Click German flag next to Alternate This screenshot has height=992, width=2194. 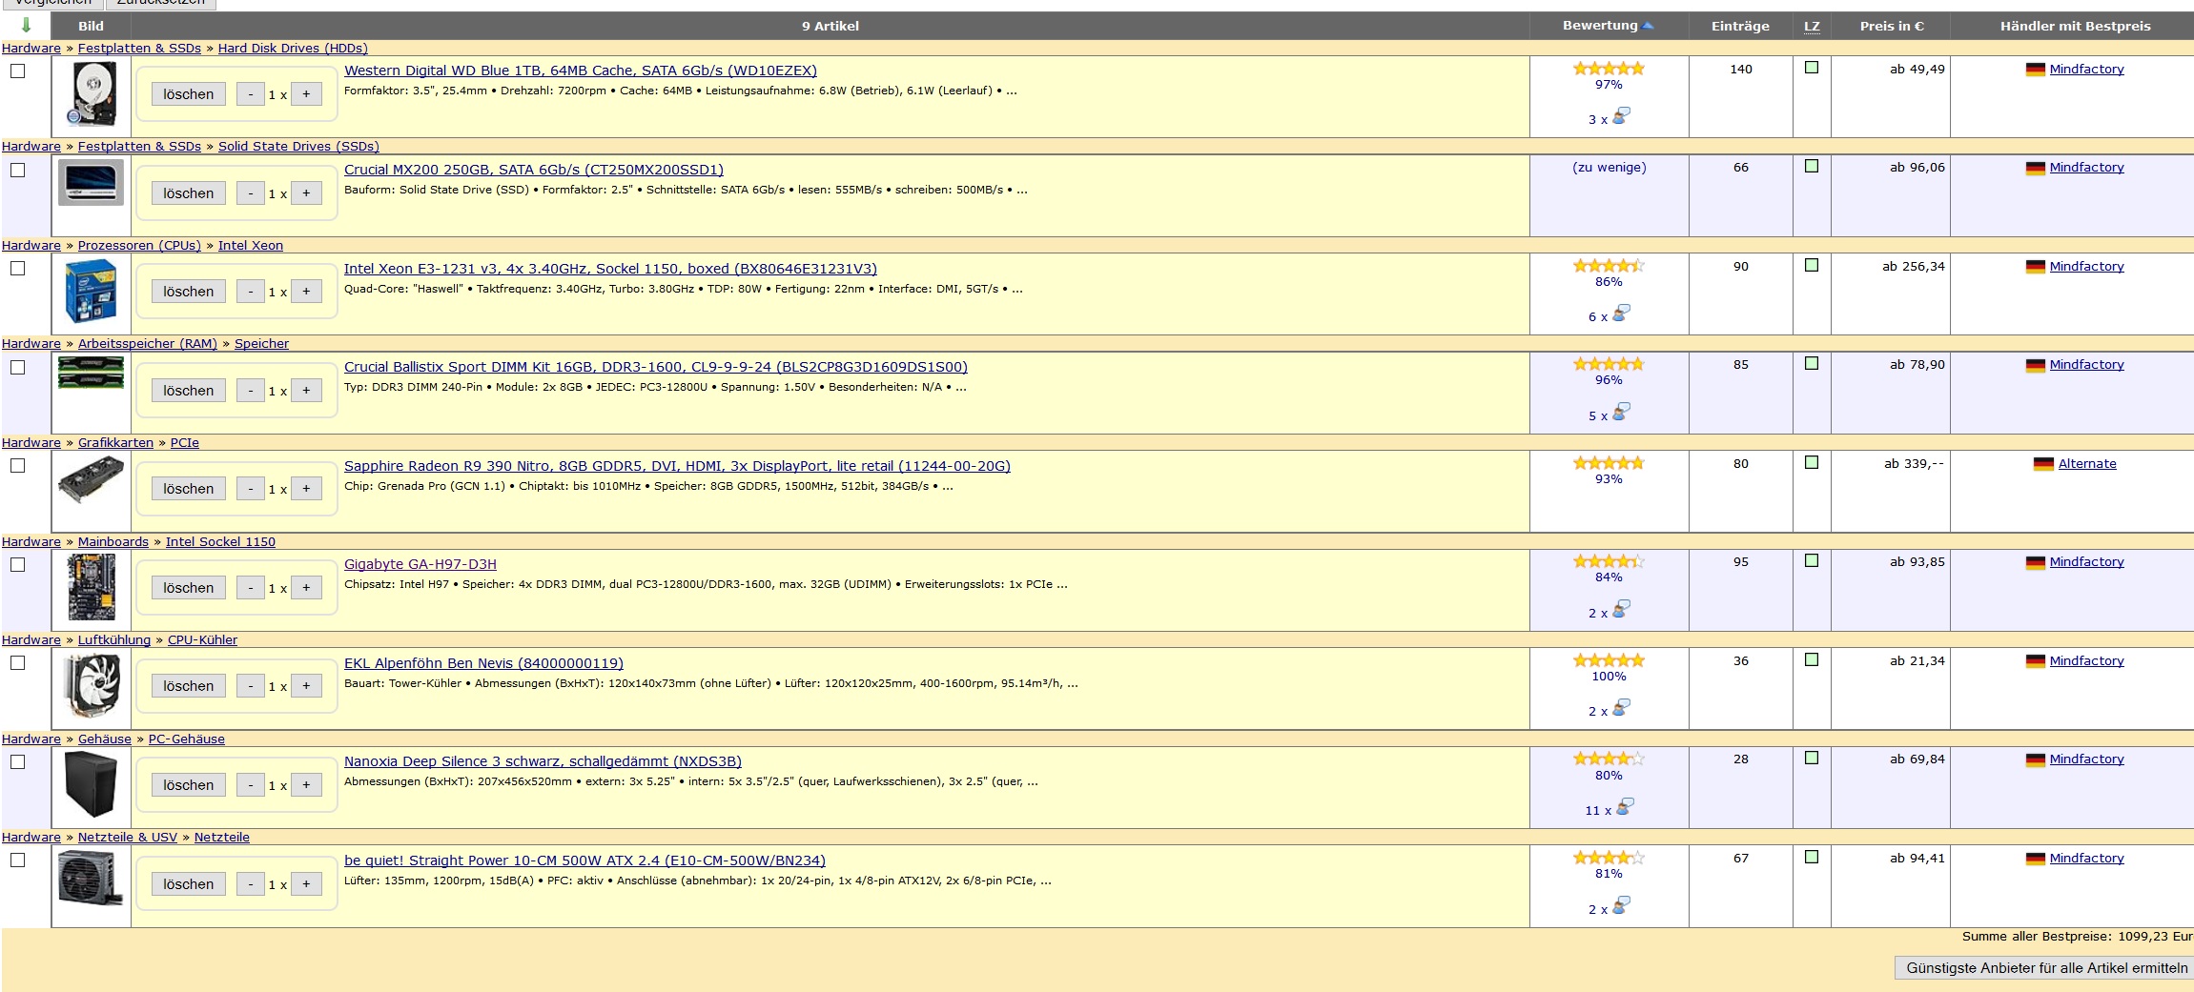pos(2043,464)
